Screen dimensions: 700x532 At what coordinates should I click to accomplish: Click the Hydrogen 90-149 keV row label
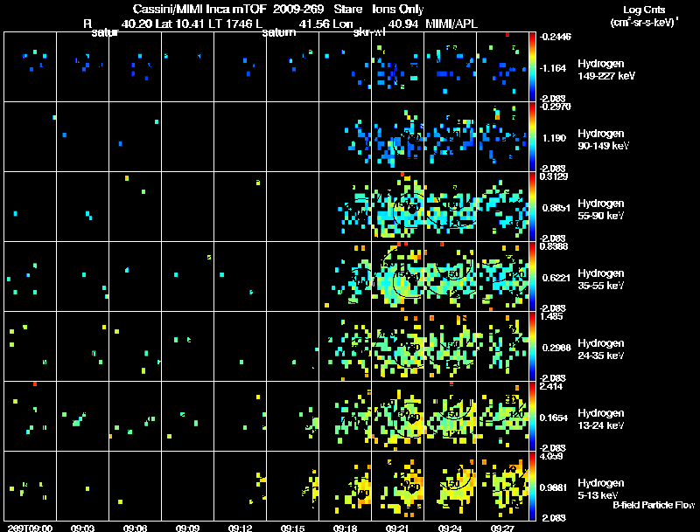(603, 140)
